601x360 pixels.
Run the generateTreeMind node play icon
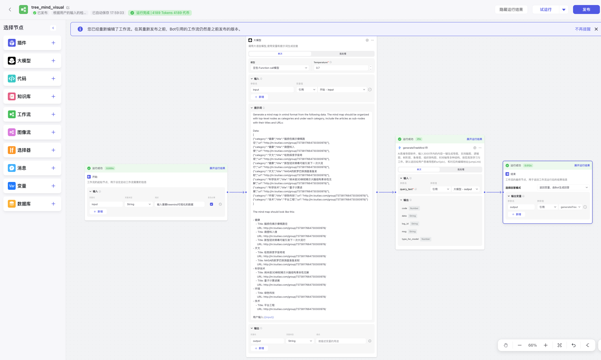click(475, 148)
